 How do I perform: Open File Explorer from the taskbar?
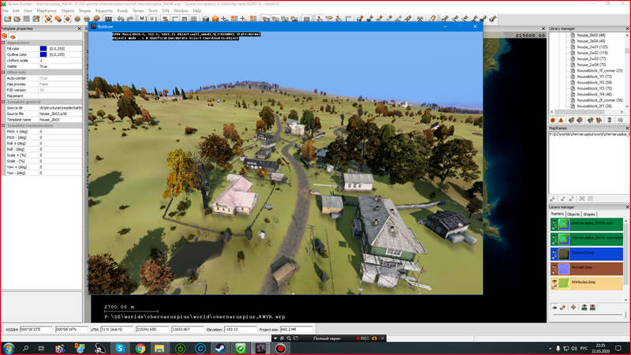[160, 348]
